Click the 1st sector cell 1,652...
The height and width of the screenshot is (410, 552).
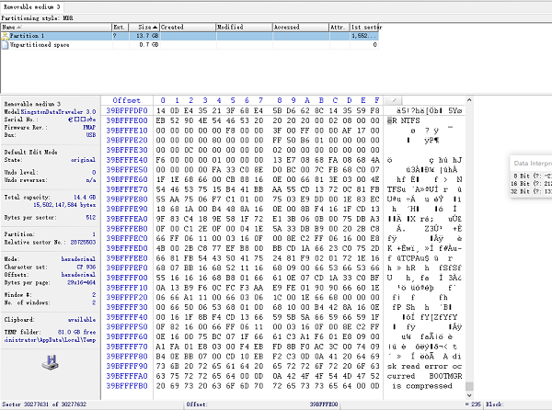(364, 36)
